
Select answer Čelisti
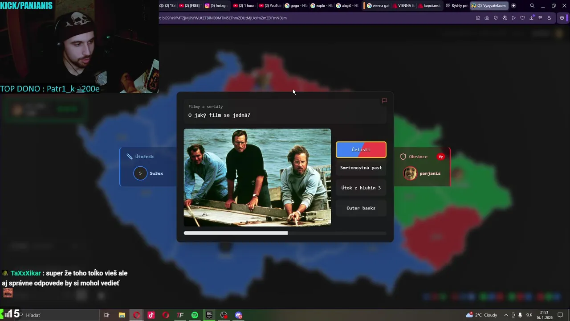tap(361, 150)
